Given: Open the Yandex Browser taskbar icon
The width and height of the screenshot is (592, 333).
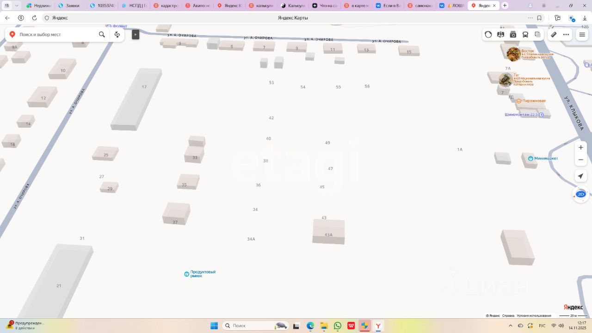Looking at the screenshot, I should coord(378,326).
